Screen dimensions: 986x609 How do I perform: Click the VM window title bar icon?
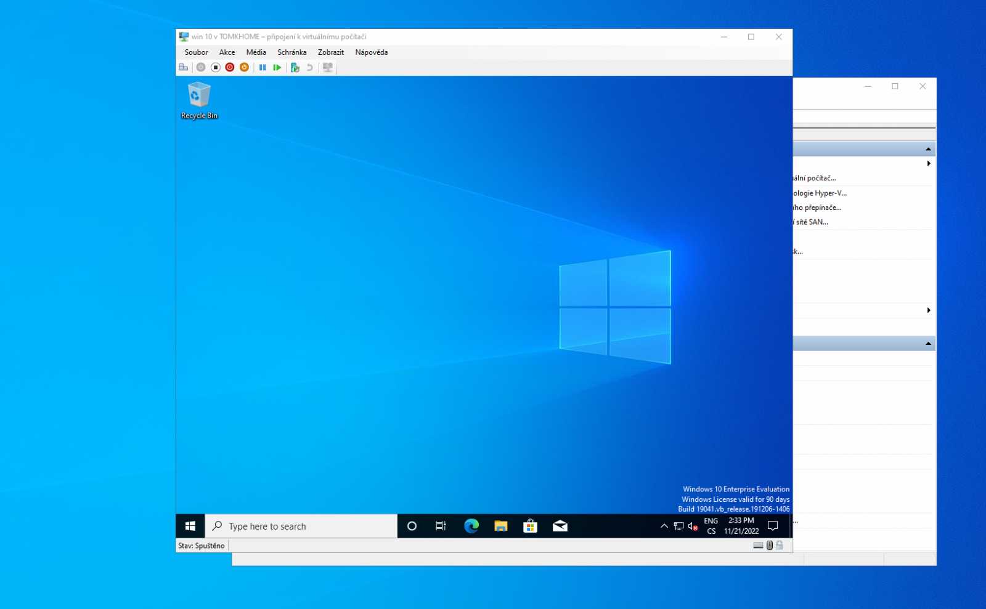click(x=184, y=37)
